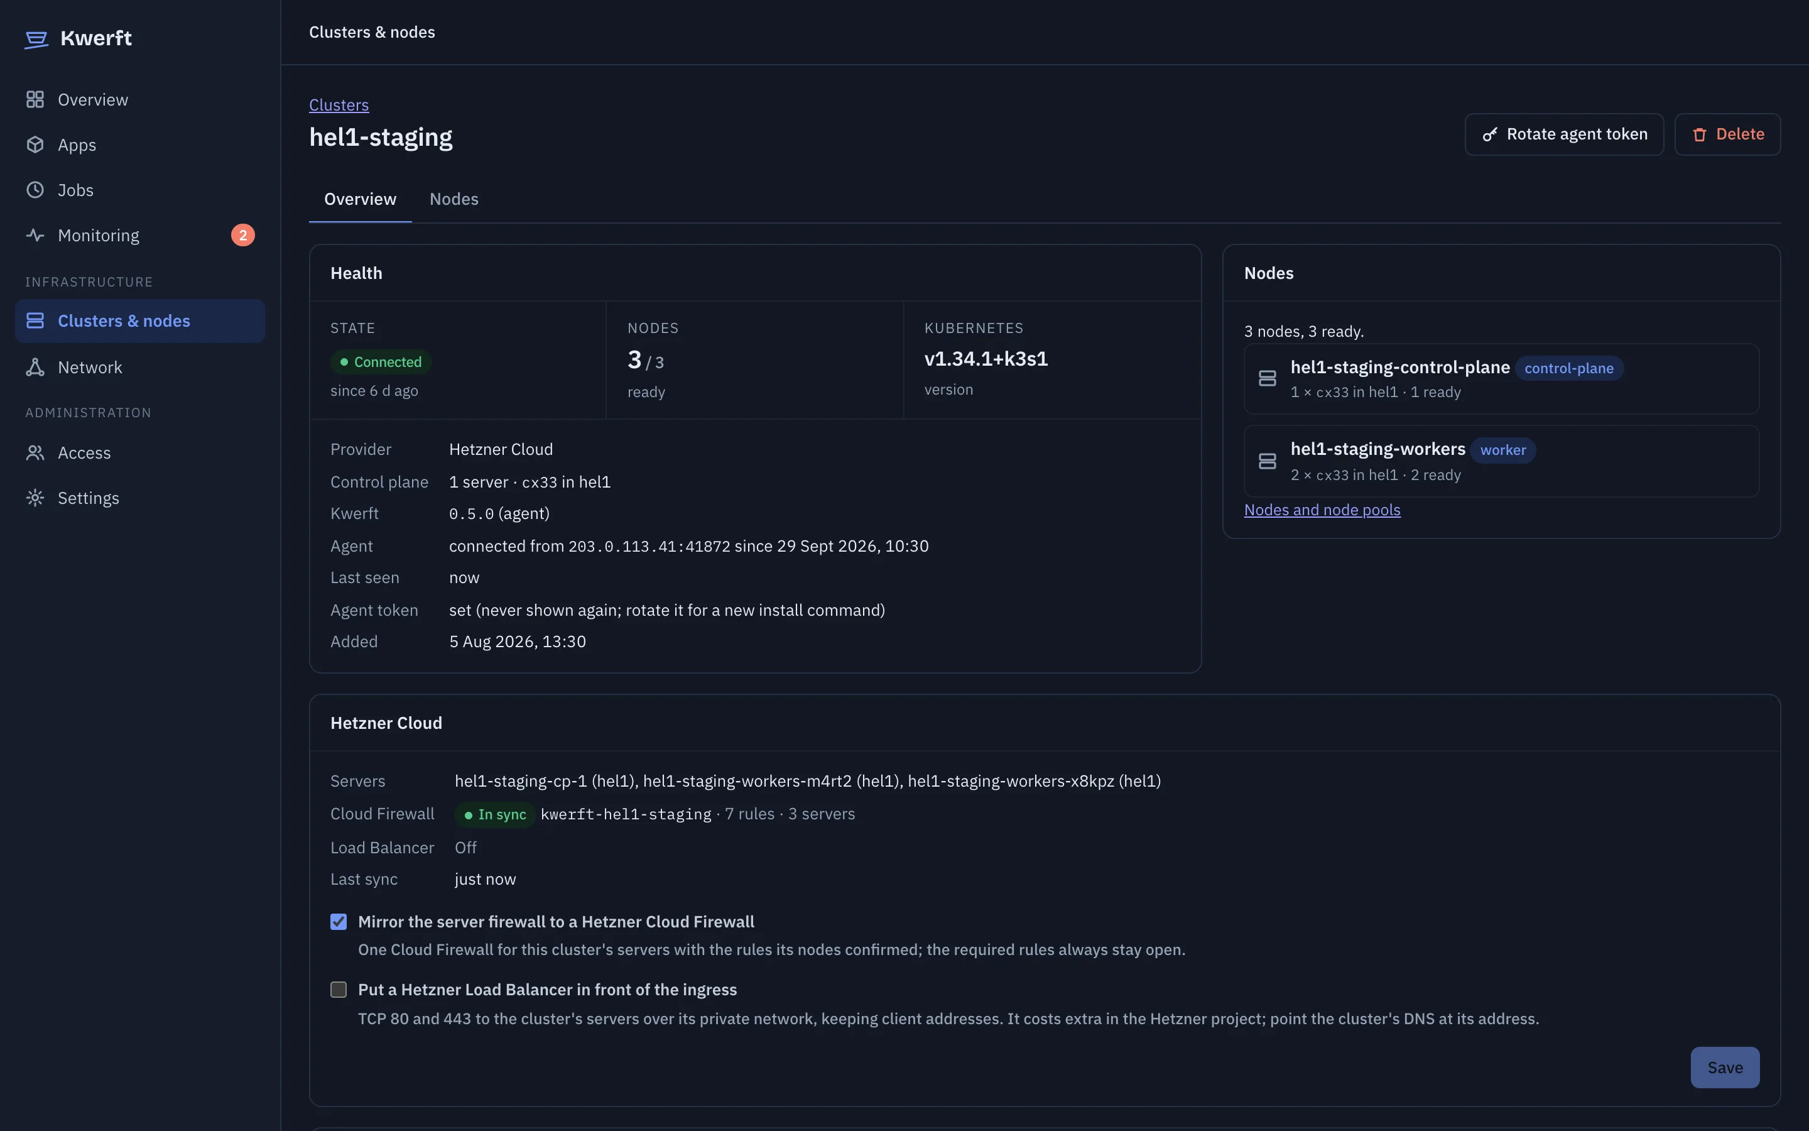Click the Kwerft logo icon
This screenshot has width=1809, height=1131.
[x=36, y=39]
